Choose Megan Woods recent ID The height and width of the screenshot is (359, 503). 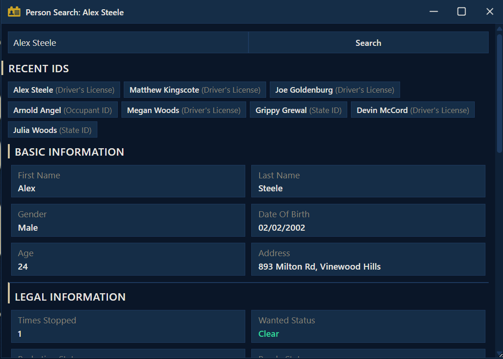click(x=184, y=110)
